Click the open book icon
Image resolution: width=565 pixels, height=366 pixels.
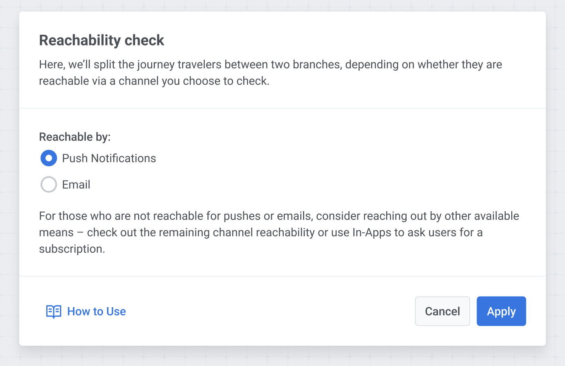pyautogui.click(x=54, y=311)
